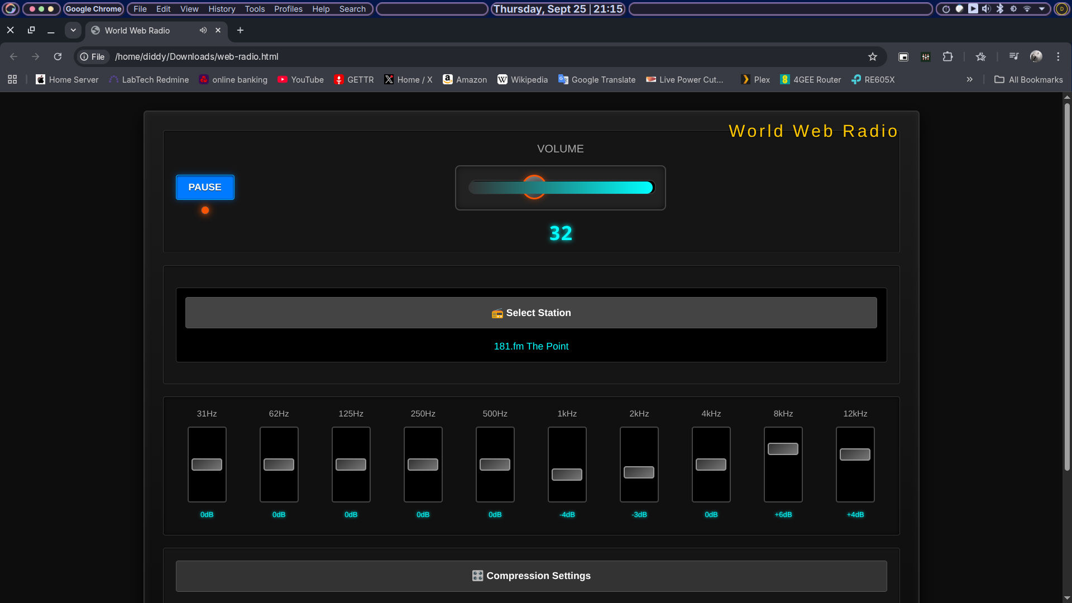The image size is (1072, 603).
Task: Bookmark this page with the star icon
Action: click(x=873, y=56)
